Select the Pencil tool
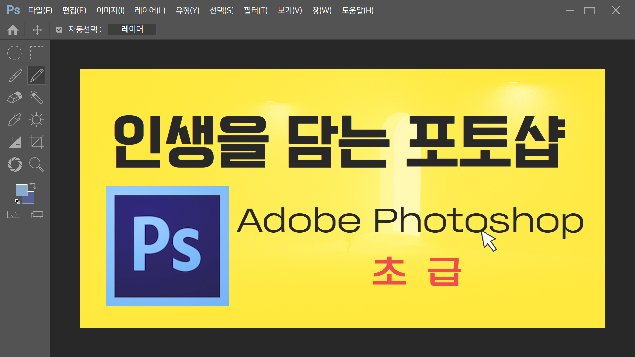 [x=37, y=76]
